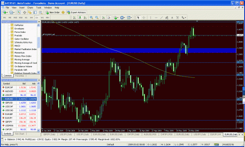This screenshot has width=245, height=147.
Task: Select Gator Oscillator in Navigator
Action: point(22,39)
